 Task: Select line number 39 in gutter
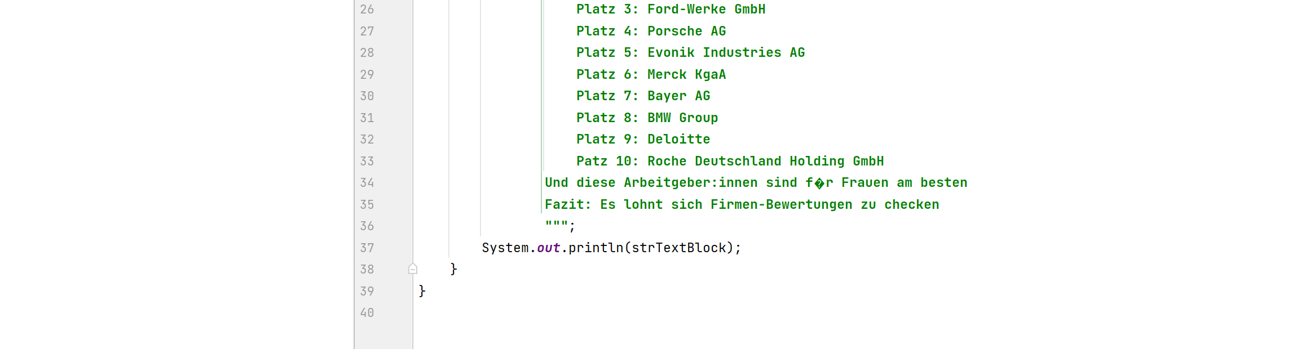pyautogui.click(x=367, y=292)
